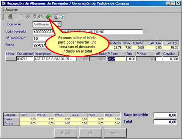Click the Fecha date field
This screenshot has height=139, width=182.
tap(39, 45)
